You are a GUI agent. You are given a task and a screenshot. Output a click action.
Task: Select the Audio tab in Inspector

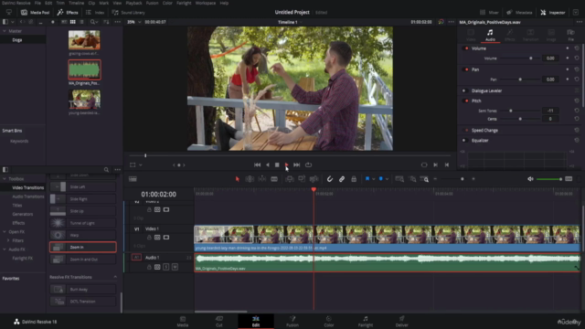click(x=490, y=36)
